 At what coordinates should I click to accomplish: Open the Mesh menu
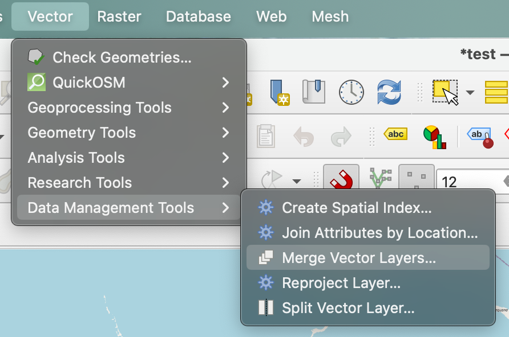pyautogui.click(x=330, y=17)
